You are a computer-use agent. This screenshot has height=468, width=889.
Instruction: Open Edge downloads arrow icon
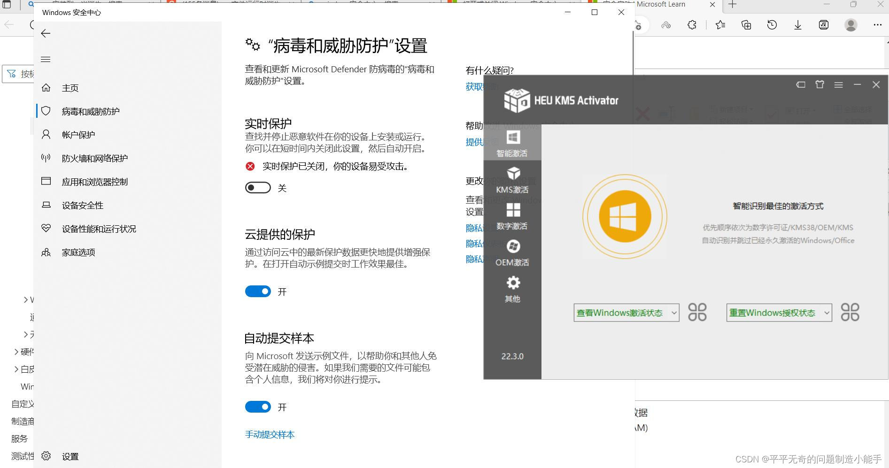coord(798,25)
